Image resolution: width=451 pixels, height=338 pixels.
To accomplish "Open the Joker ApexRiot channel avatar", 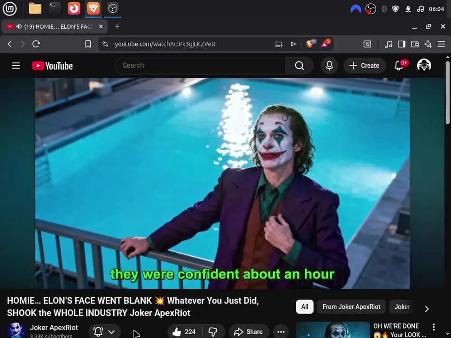I will pos(16,330).
